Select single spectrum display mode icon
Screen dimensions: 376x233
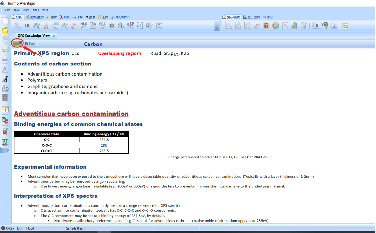228,25
